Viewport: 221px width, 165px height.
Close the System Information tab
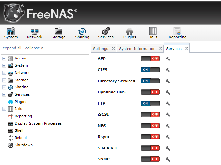[161, 49]
